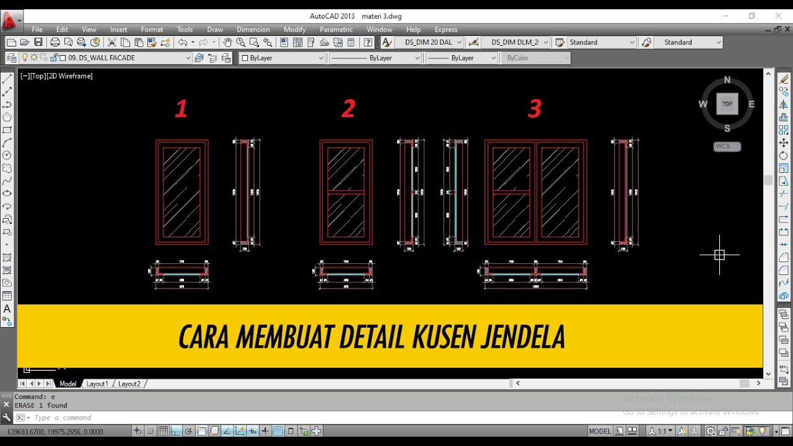The width and height of the screenshot is (793, 446).
Task: Toggle the layer lock padlock
Action: pos(54,58)
